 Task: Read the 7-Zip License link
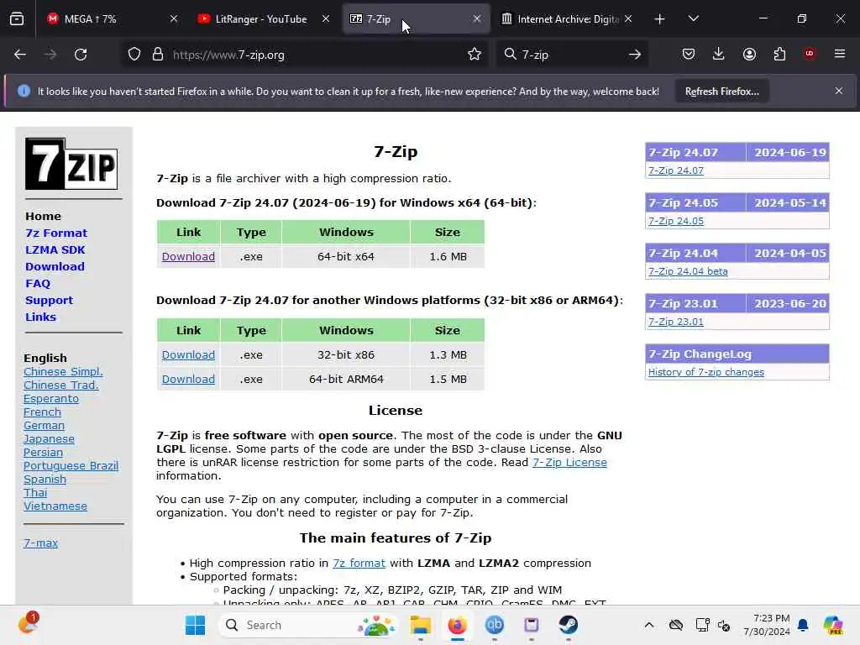pos(569,463)
